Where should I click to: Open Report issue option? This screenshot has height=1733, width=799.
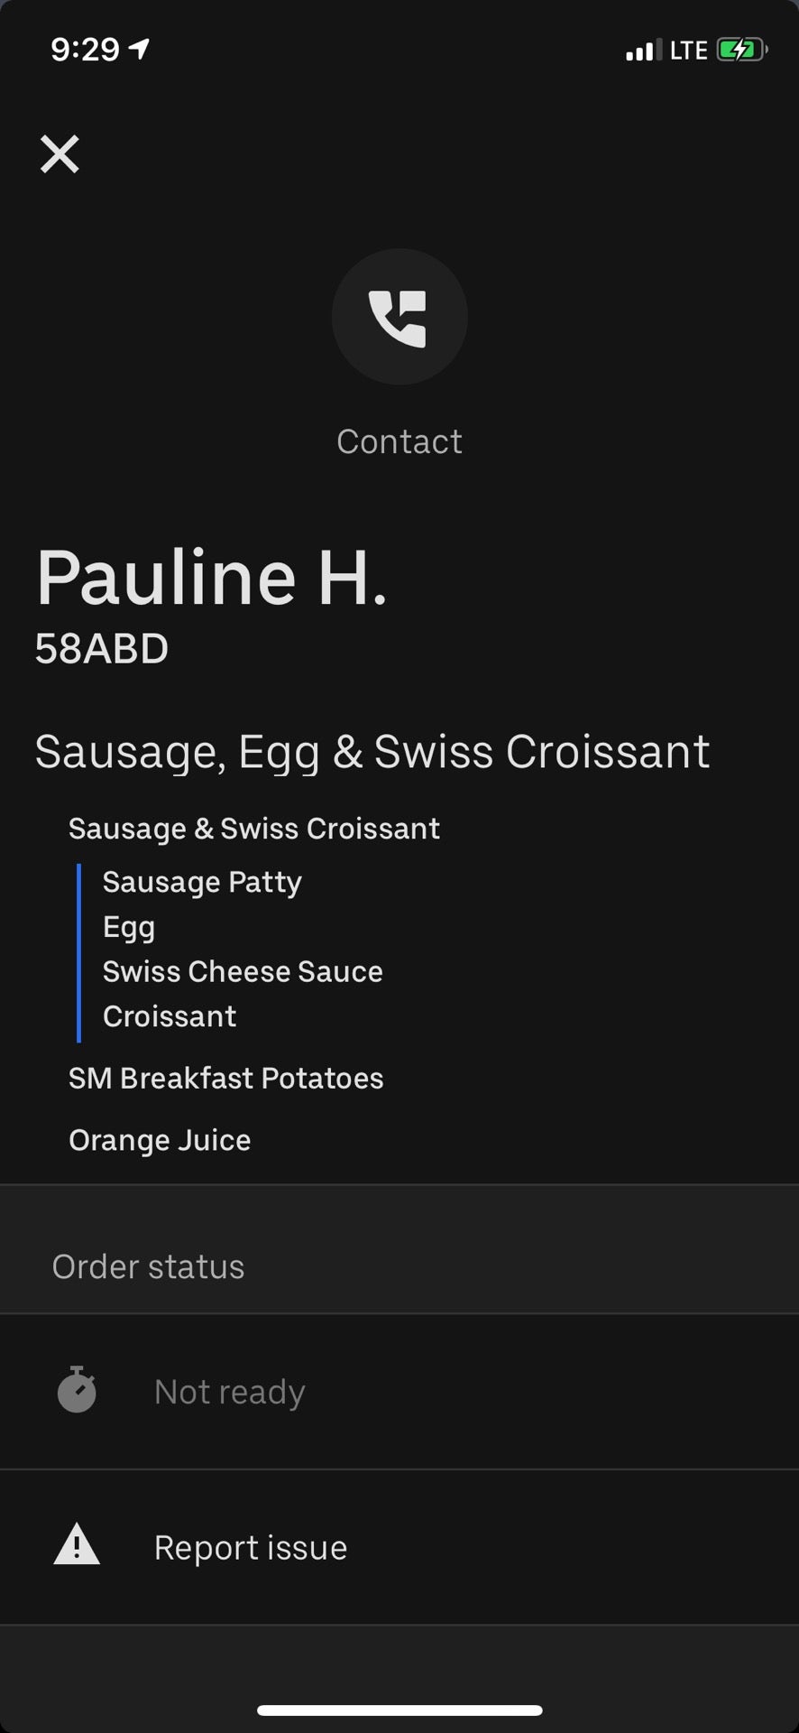click(x=250, y=1547)
